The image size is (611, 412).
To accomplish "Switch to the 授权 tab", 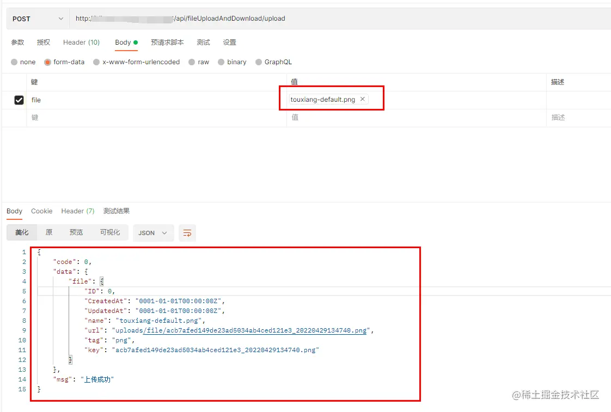I will click(x=43, y=42).
